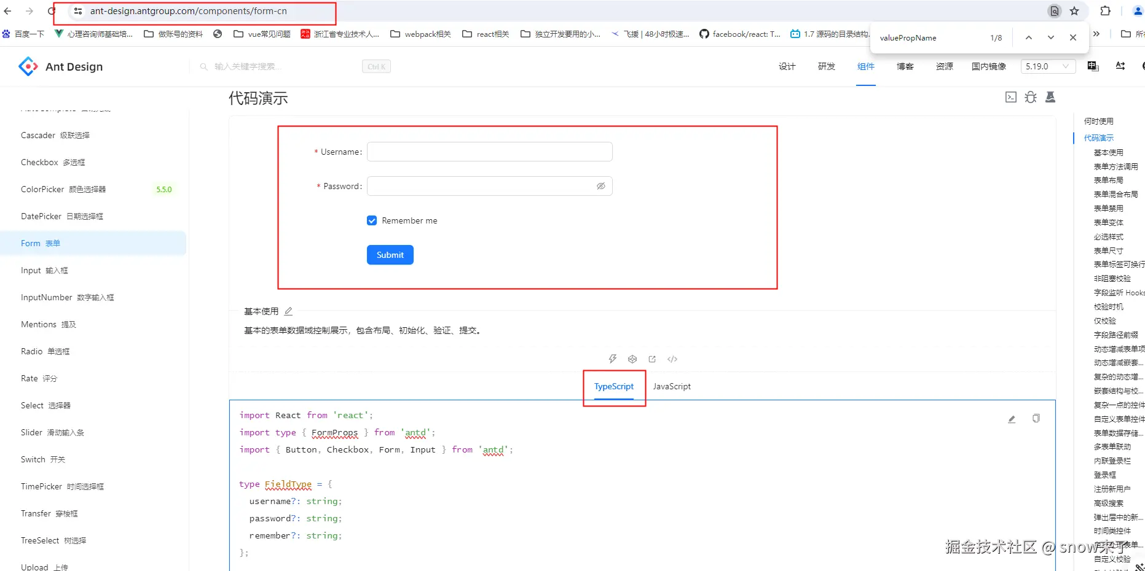The width and height of the screenshot is (1145, 571).
Task: Go to previous find result
Action: (x=1028, y=37)
